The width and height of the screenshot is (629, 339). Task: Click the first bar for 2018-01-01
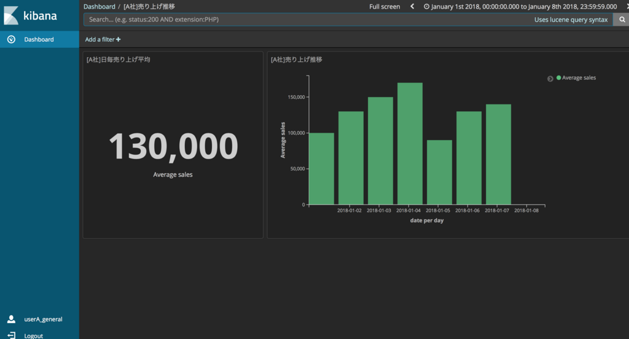click(x=321, y=168)
